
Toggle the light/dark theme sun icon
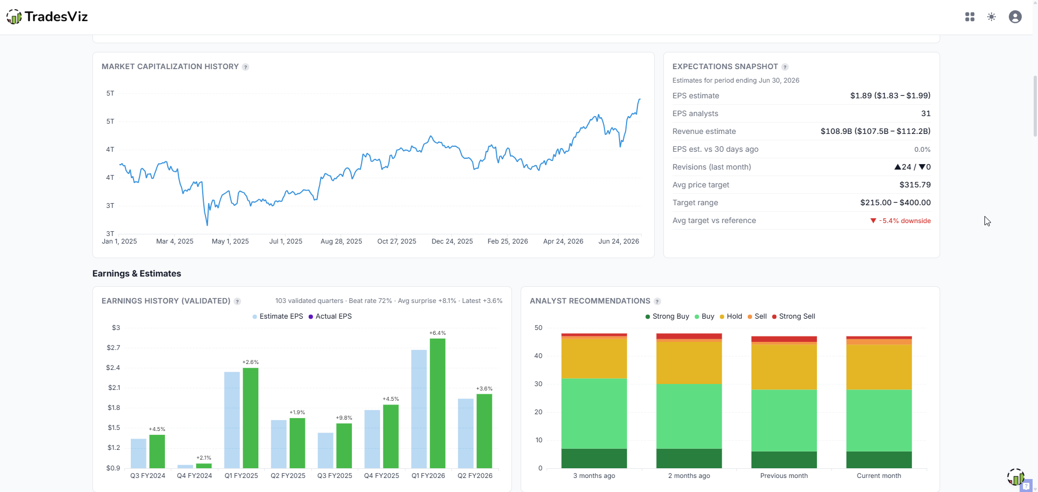tap(992, 17)
